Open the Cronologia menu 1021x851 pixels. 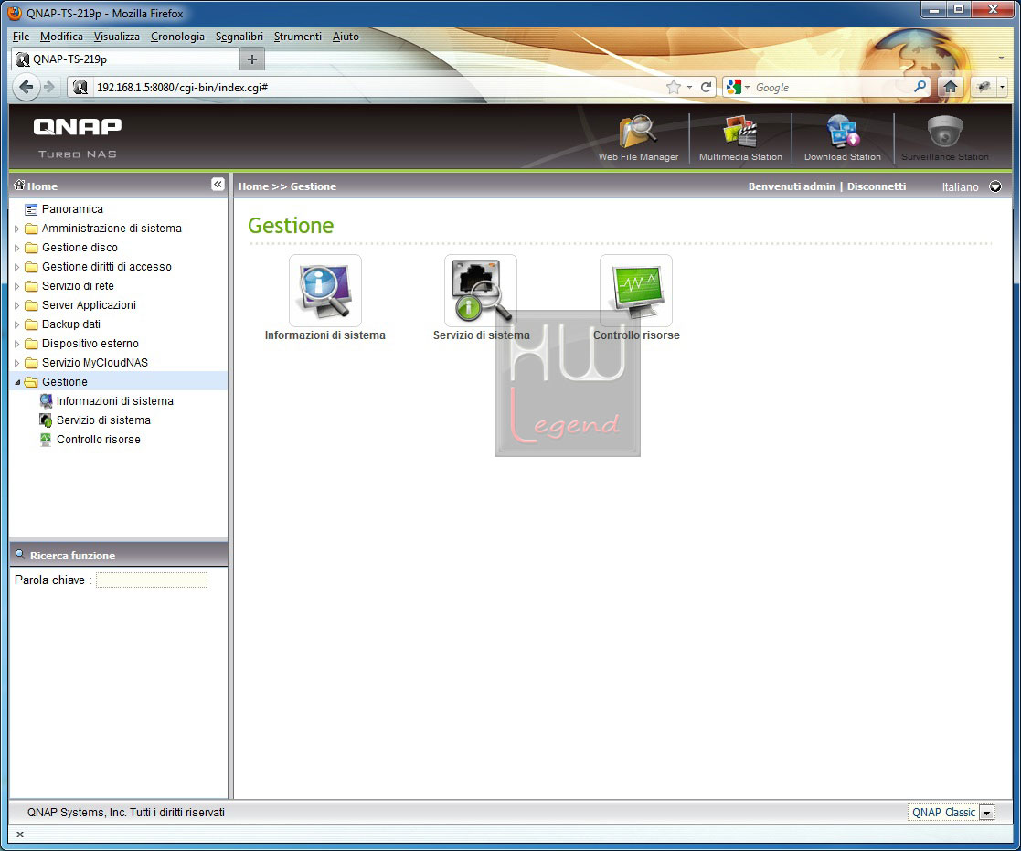point(177,37)
